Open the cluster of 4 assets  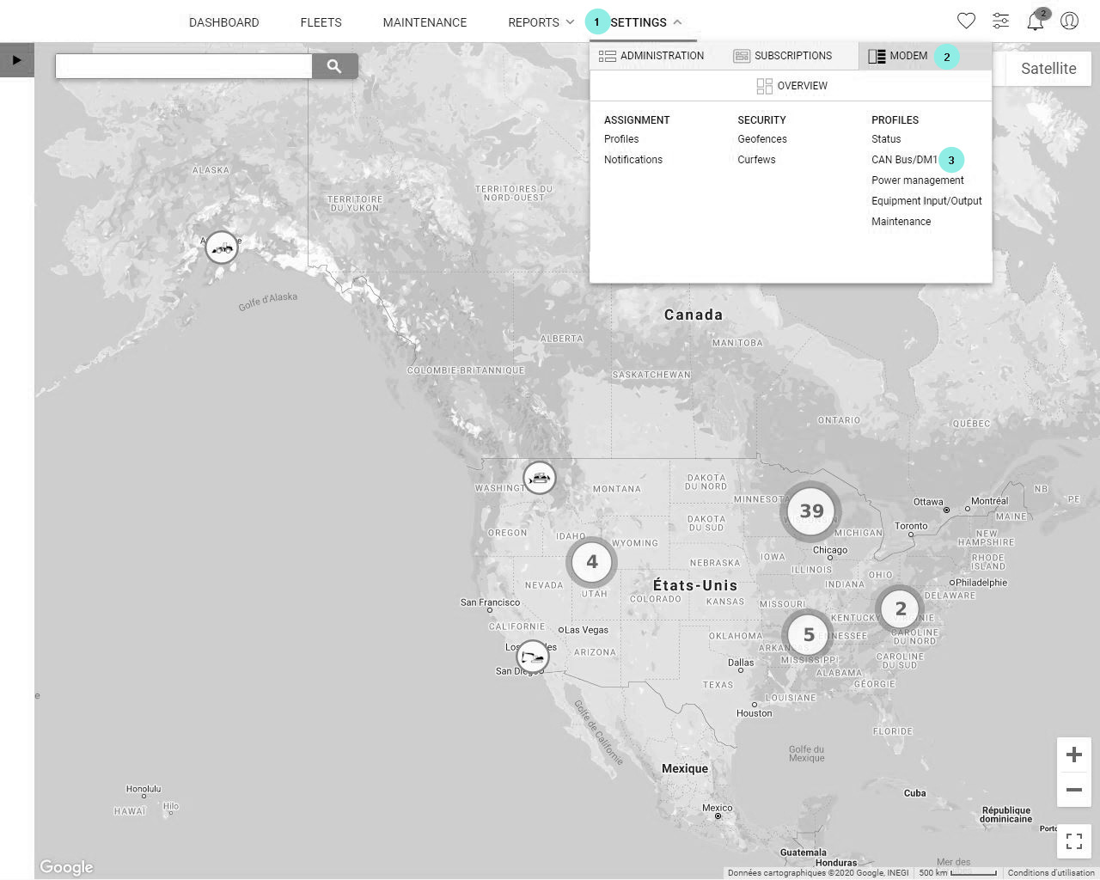click(x=591, y=562)
